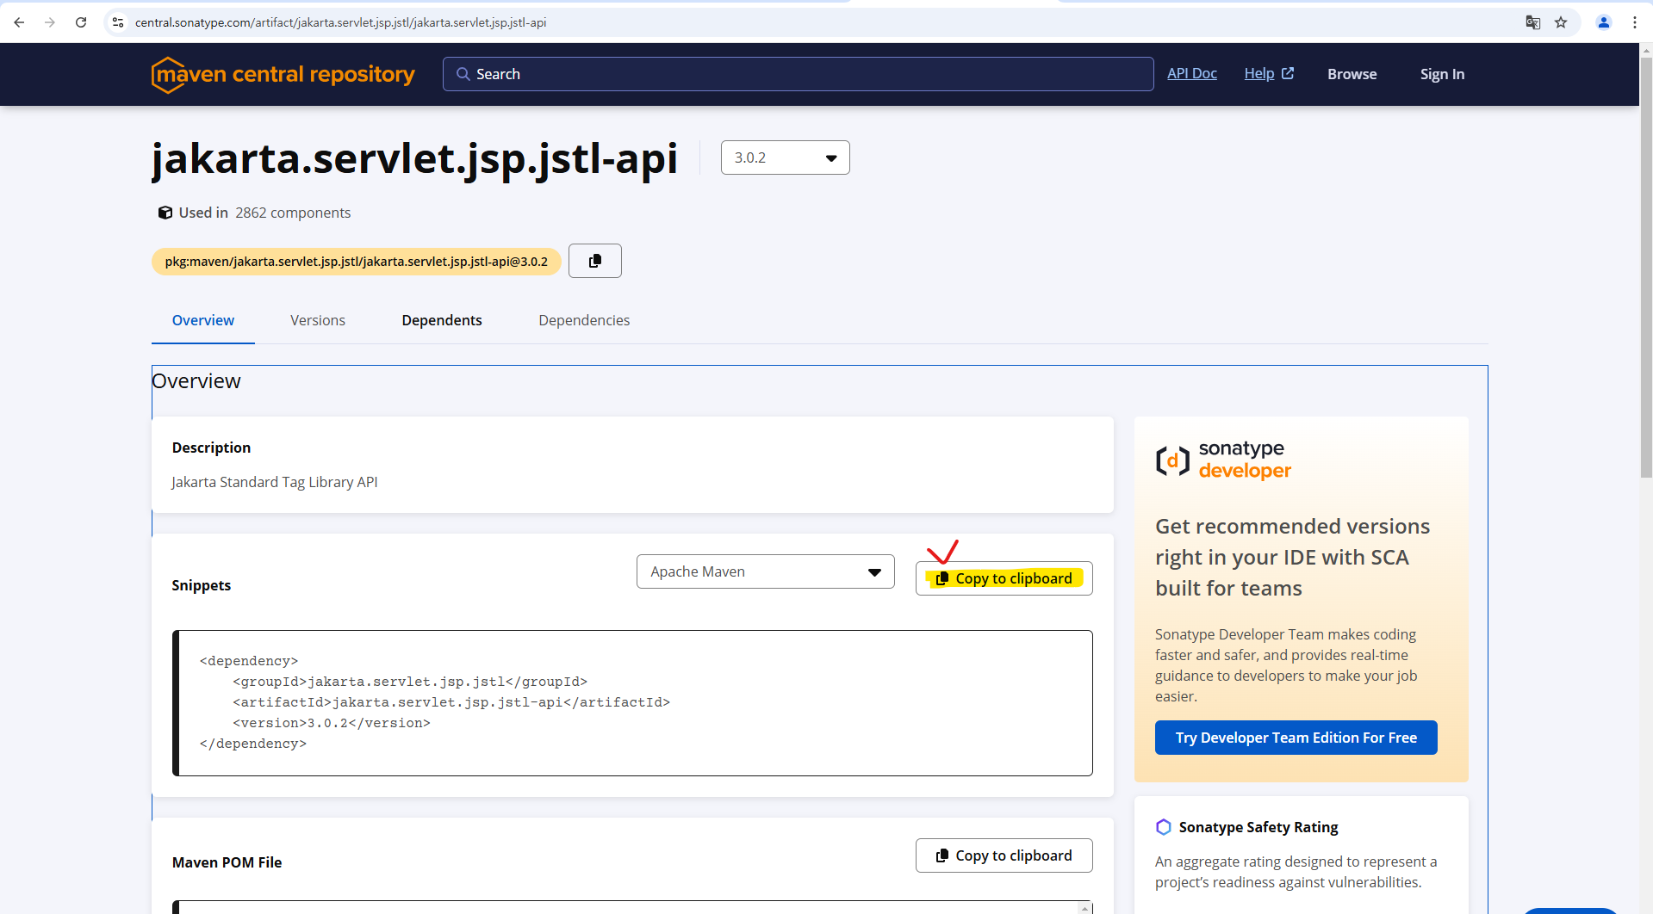Go back using browser back arrow
The height and width of the screenshot is (914, 1653).
click(19, 22)
